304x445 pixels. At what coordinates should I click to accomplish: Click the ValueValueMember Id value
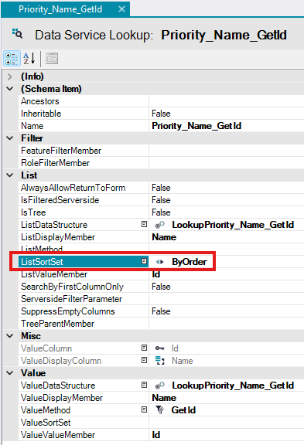(x=156, y=435)
